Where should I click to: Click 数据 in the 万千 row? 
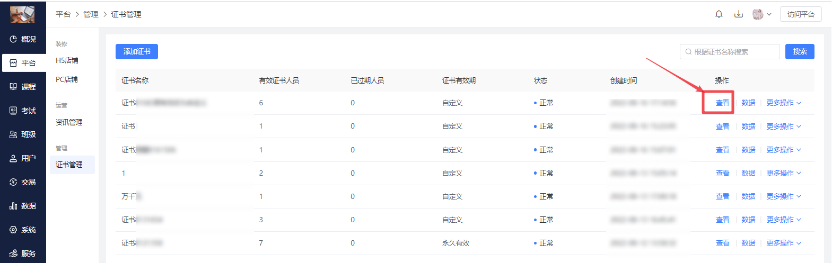pyautogui.click(x=748, y=196)
